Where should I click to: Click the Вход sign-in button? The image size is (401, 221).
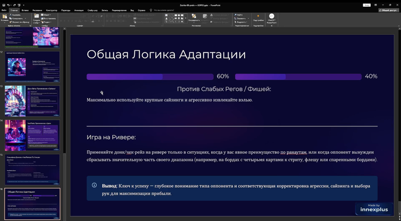coord(367,5)
